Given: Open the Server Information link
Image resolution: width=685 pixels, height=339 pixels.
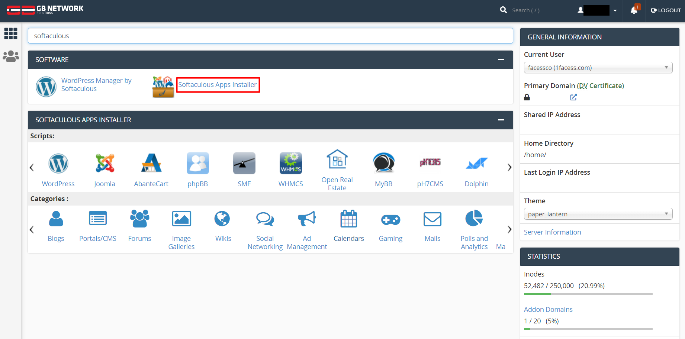Looking at the screenshot, I should 552,232.
